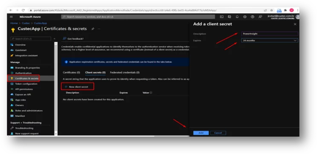Viewport: 317px width, 154px height.
Task: Collapse the left sidebar menu
Action: 54,39
